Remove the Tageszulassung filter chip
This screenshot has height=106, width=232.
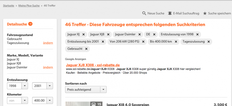[209, 42]
